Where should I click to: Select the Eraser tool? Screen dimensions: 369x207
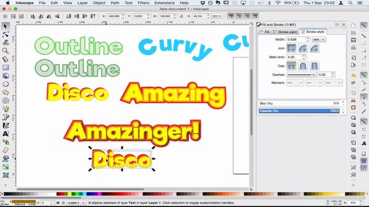[x=6, y=151]
